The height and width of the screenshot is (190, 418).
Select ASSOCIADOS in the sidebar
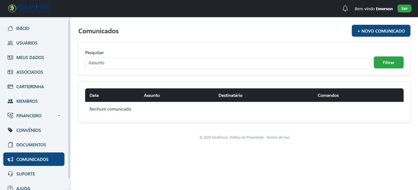pyautogui.click(x=34, y=72)
